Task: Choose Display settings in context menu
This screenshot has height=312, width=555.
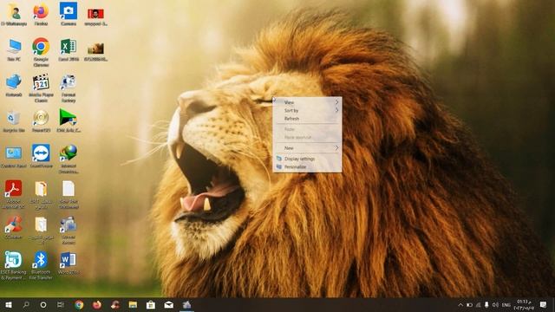Action: pos(307,159)
